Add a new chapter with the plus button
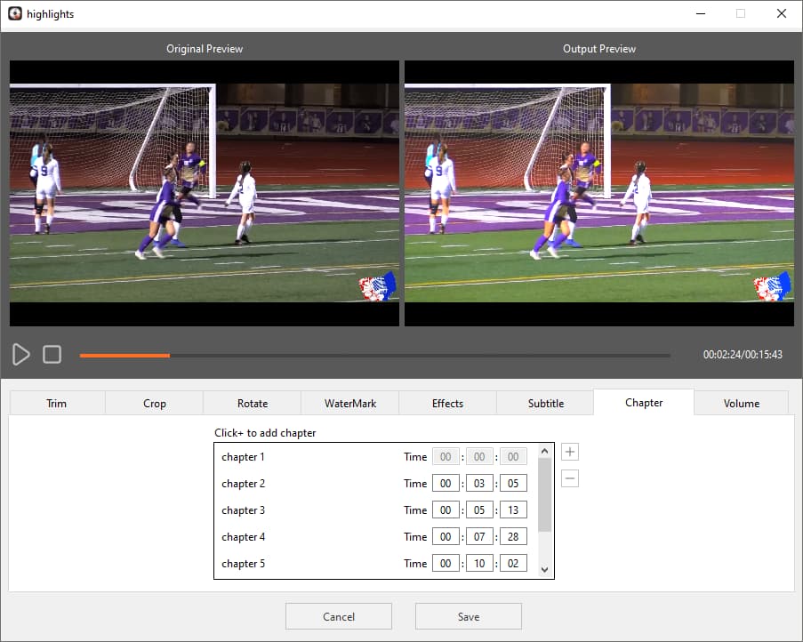 (x=569, y=452)
